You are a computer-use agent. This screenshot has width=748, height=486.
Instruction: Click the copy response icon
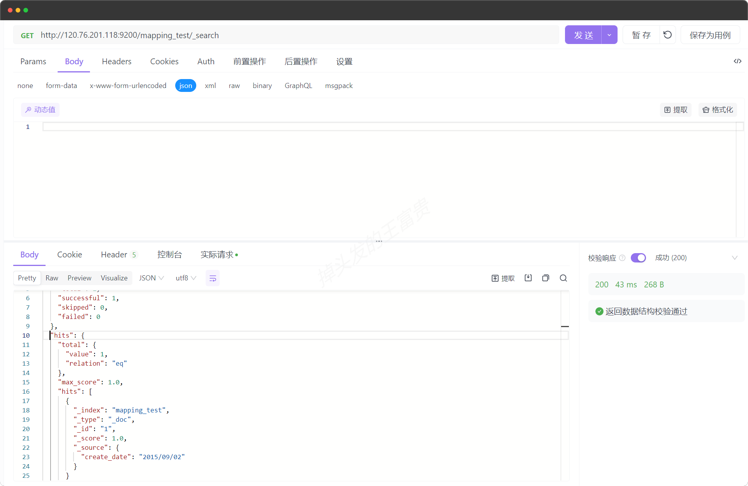[x=546, y=278]
